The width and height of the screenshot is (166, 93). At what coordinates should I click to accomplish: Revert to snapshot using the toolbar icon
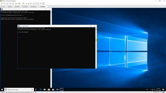29,3
